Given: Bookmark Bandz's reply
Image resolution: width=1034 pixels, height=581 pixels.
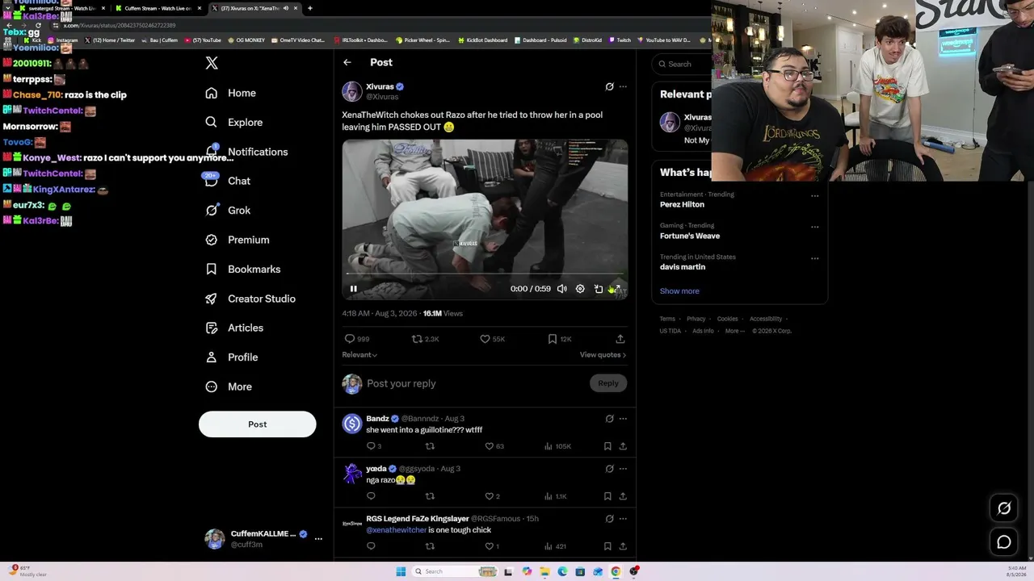Looking at the screenshot, I should 607,446.
